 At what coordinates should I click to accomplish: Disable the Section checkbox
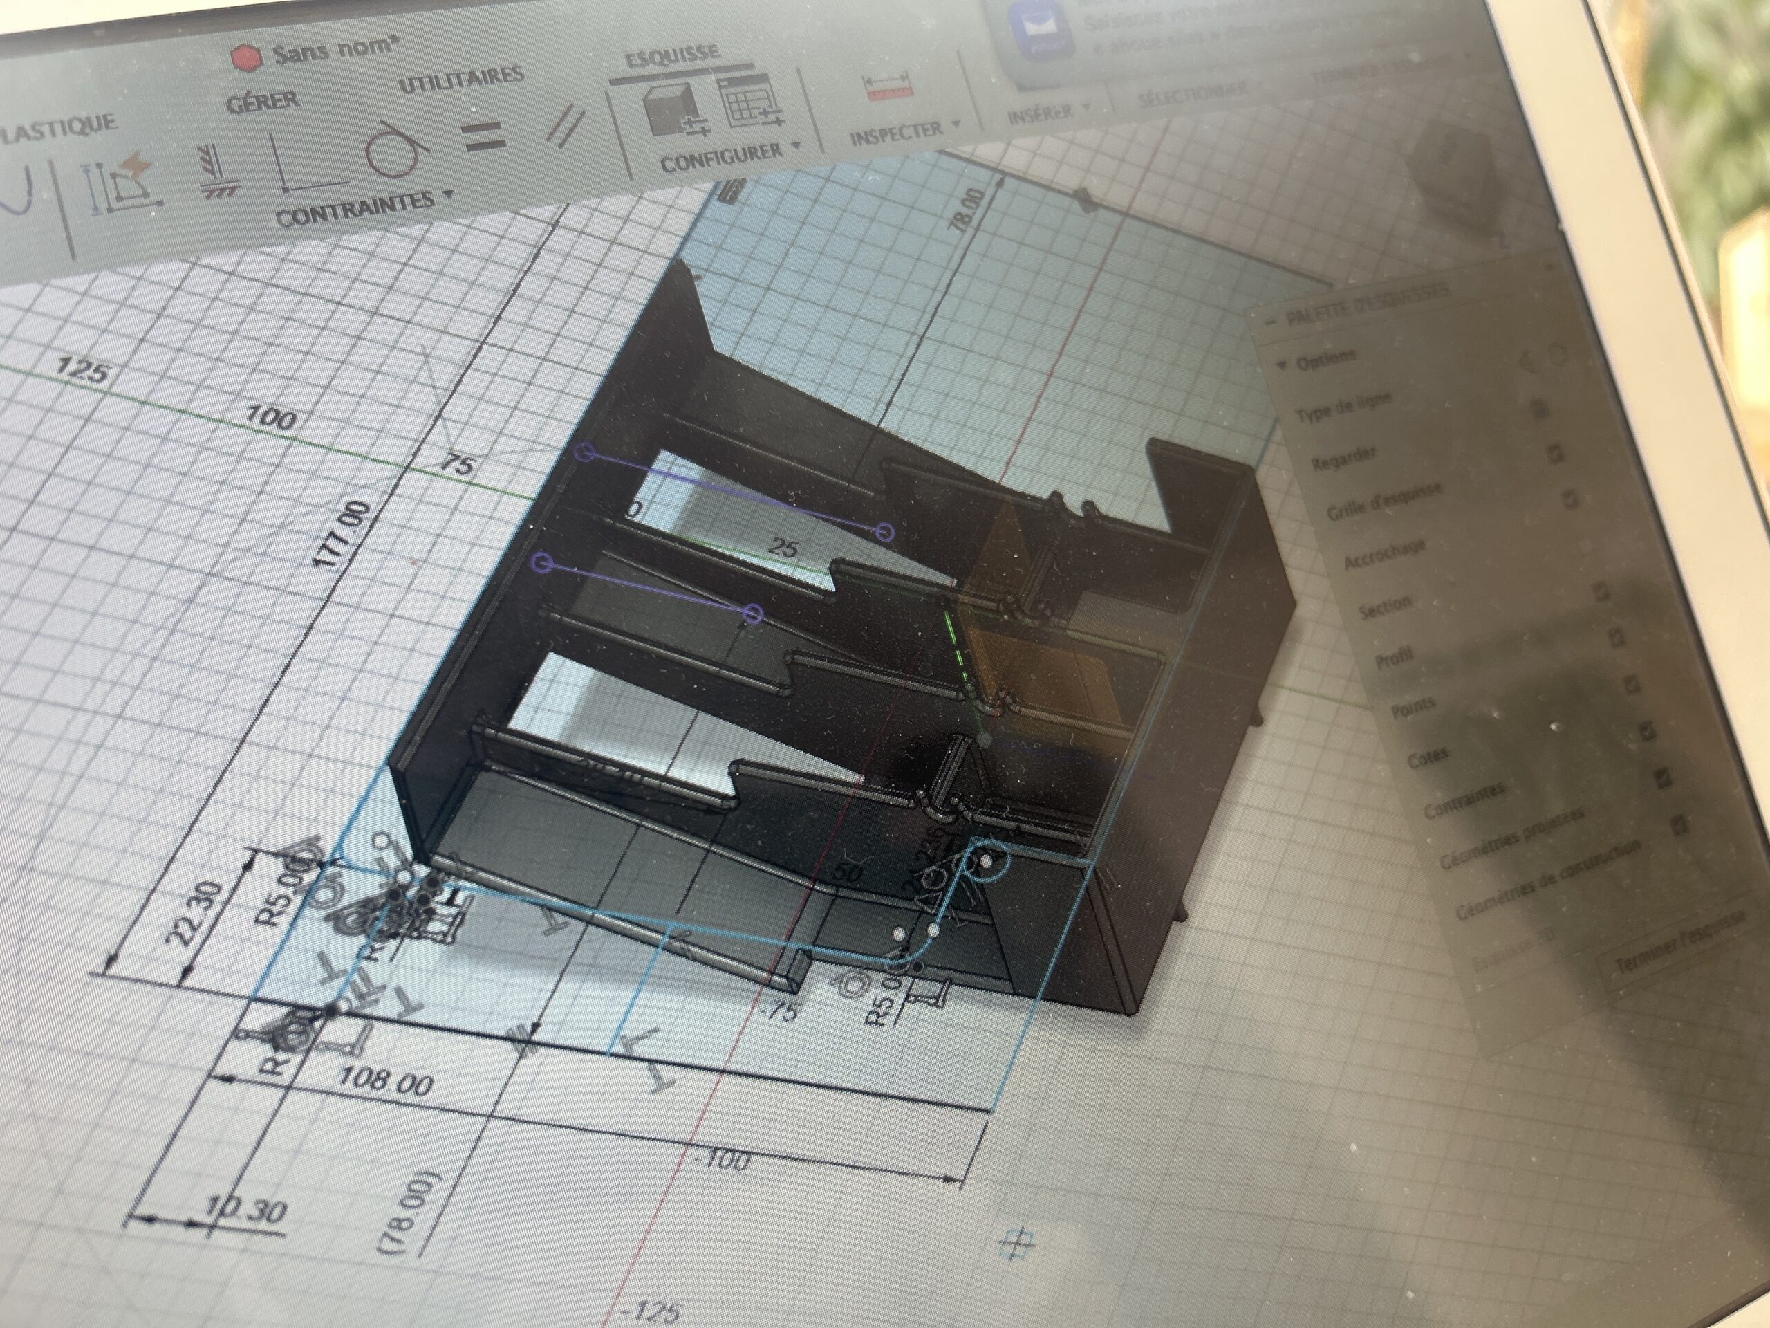(x=1602, y=592)
